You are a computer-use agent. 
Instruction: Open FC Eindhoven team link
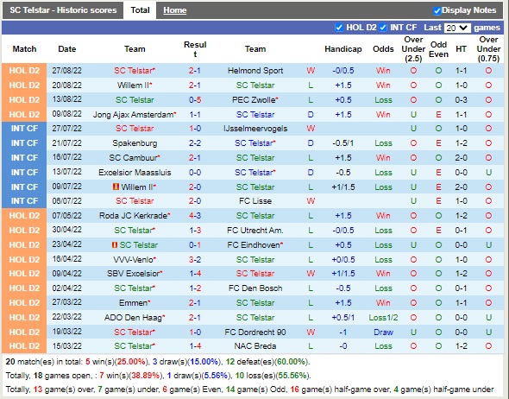[x=254, y=245]
